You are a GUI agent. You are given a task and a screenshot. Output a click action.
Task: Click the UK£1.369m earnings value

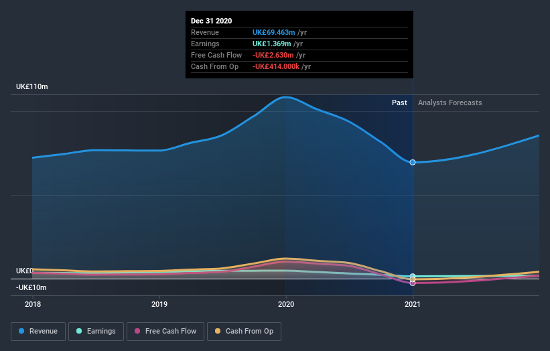272,44
